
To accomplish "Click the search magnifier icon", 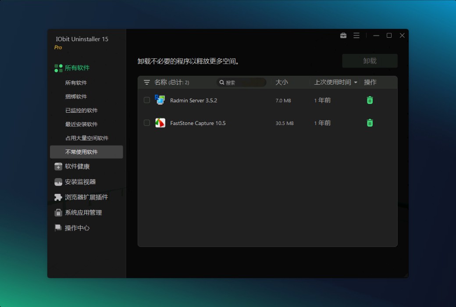I will click(221, 82).
